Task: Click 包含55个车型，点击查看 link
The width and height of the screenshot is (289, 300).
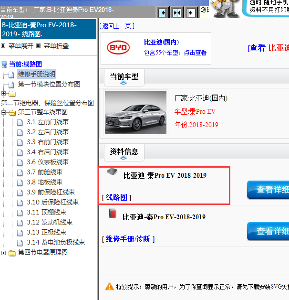Action: [x=175, y=53]
